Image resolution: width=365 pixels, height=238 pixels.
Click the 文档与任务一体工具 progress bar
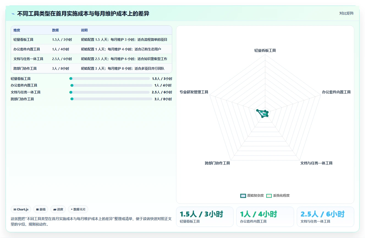point(109,92)
